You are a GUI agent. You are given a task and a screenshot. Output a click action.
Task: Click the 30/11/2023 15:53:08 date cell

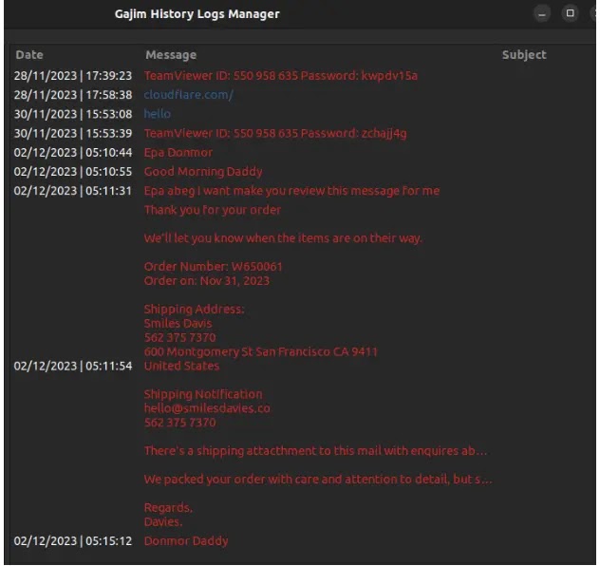tap(73, 114)
